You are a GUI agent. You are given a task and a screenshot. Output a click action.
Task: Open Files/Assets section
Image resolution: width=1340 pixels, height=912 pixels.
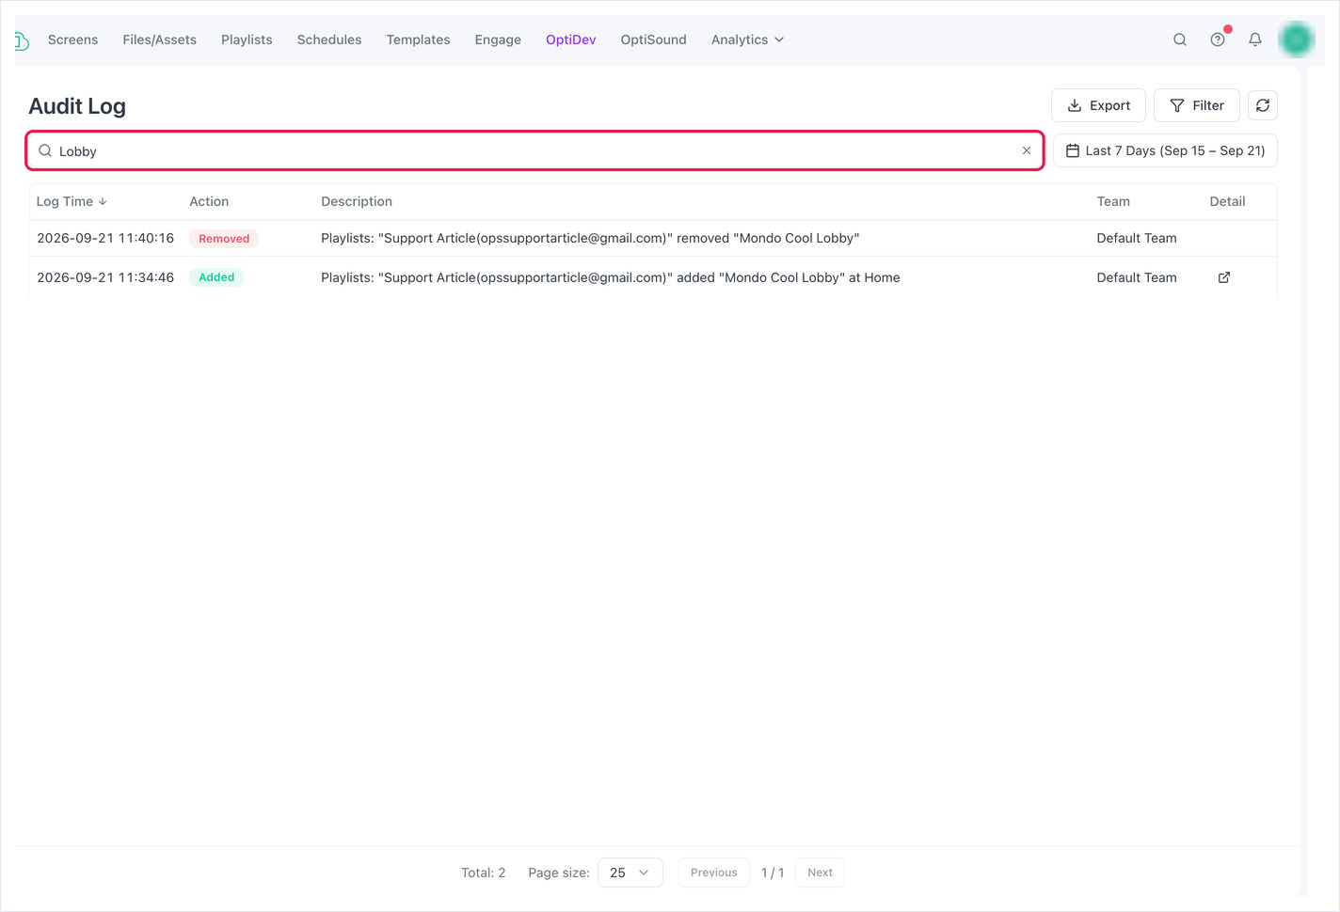point(159,39)
